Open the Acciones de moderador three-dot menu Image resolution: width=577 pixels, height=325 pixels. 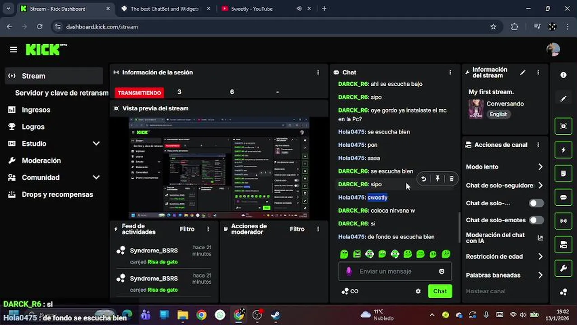[318, 229]
